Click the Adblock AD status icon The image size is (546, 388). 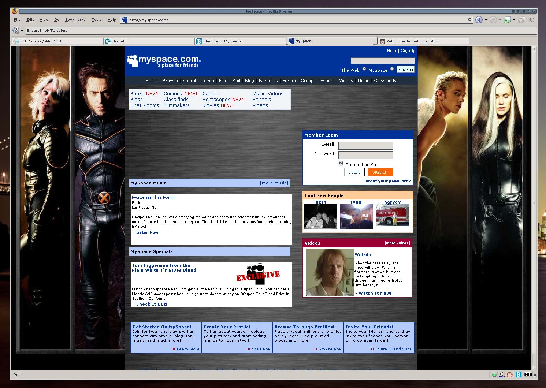coord(528,374)
